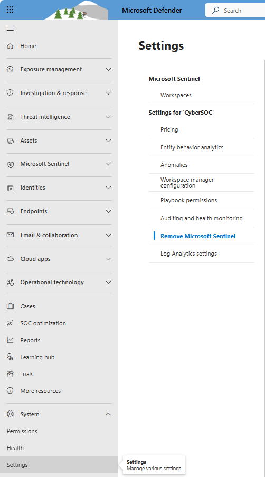The image size is (265, 477).
Task: Click the search magnifier icon
Action: tap(215, 11)
